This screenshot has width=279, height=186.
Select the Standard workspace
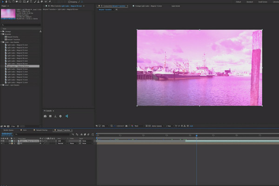(x=249, y=2)
